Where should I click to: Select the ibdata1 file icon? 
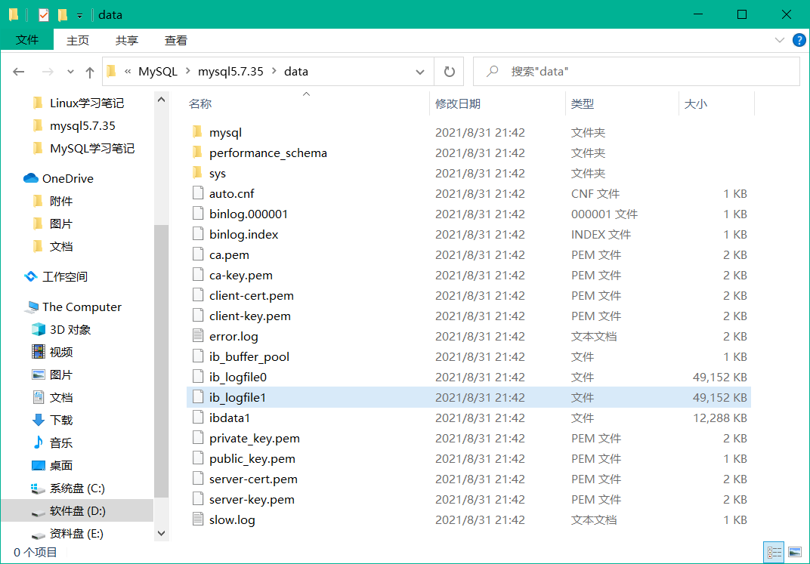pos(197,418)
